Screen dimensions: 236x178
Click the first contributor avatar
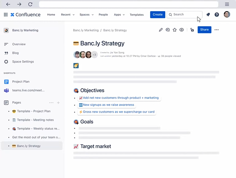click(77, 54)
